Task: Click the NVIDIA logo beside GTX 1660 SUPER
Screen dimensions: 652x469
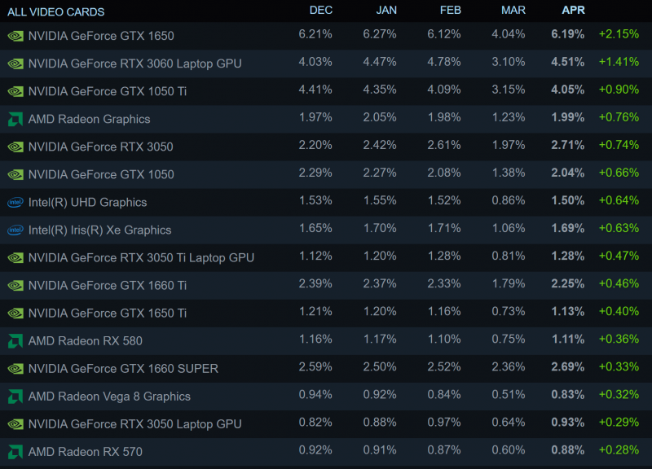Action: click(x=15, y=368)
